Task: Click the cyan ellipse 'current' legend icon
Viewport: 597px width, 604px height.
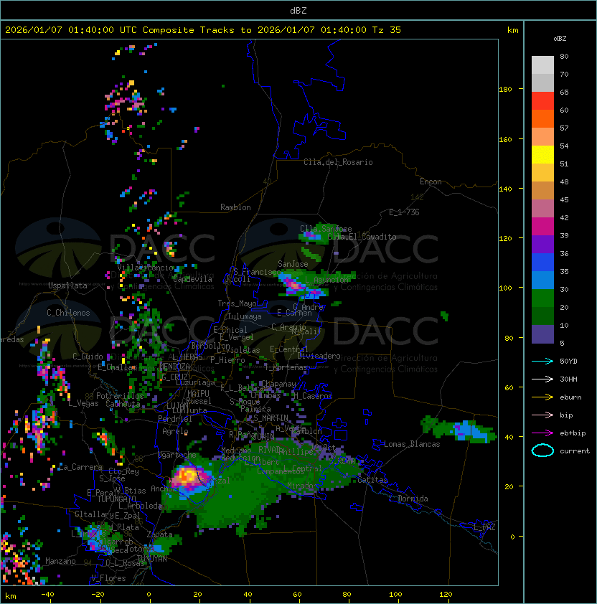Action: tap(542, 450)
